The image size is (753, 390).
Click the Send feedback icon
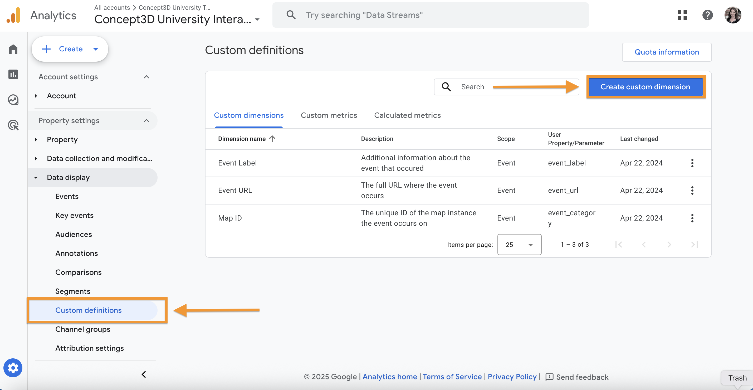click(x=549, y=377)
